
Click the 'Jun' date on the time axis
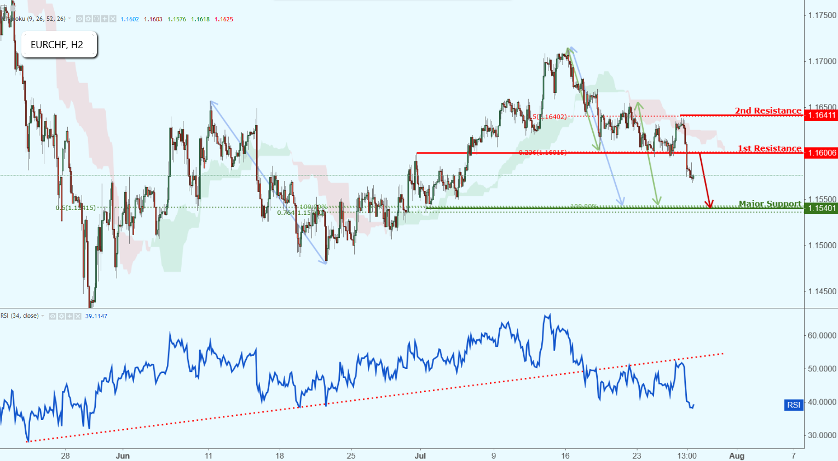tap(123, 456)
